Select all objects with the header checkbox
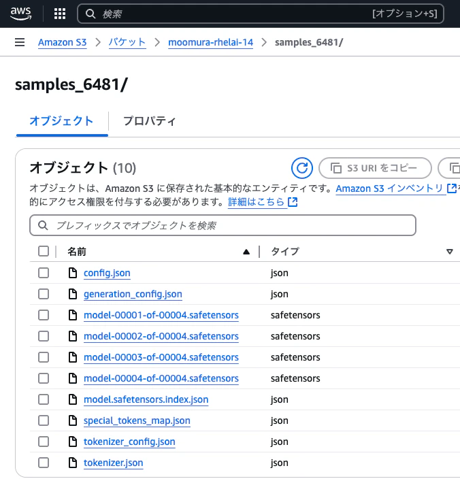This screenshot has width=460, height=481. 44,251
